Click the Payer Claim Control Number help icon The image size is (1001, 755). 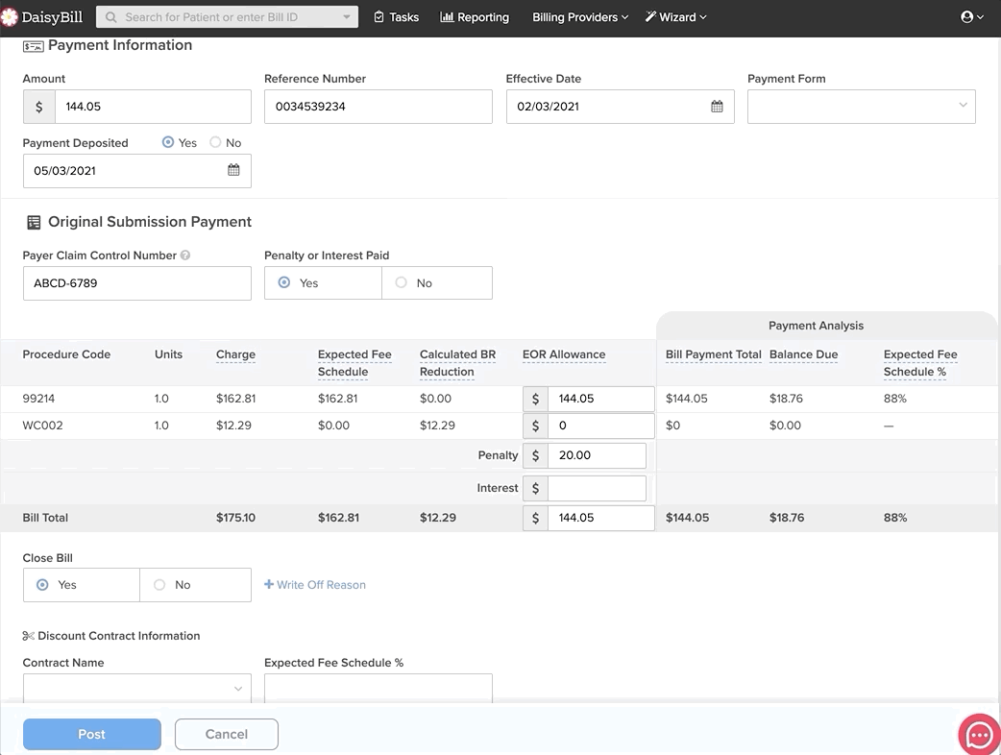pyautogui.click(x=185, y=256)
